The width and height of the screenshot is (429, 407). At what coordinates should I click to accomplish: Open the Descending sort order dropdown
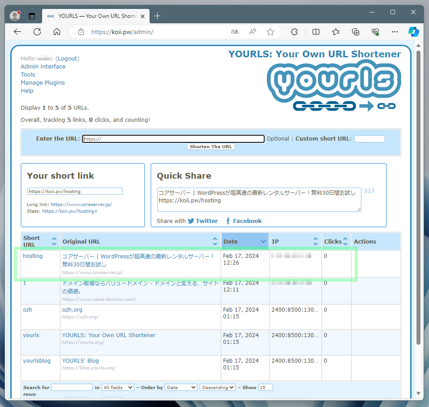tap(218, 388)
